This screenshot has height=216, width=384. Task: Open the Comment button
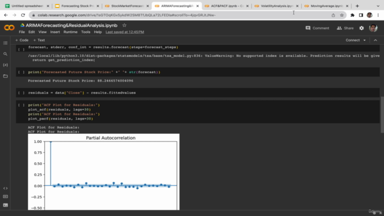(317, 28)
